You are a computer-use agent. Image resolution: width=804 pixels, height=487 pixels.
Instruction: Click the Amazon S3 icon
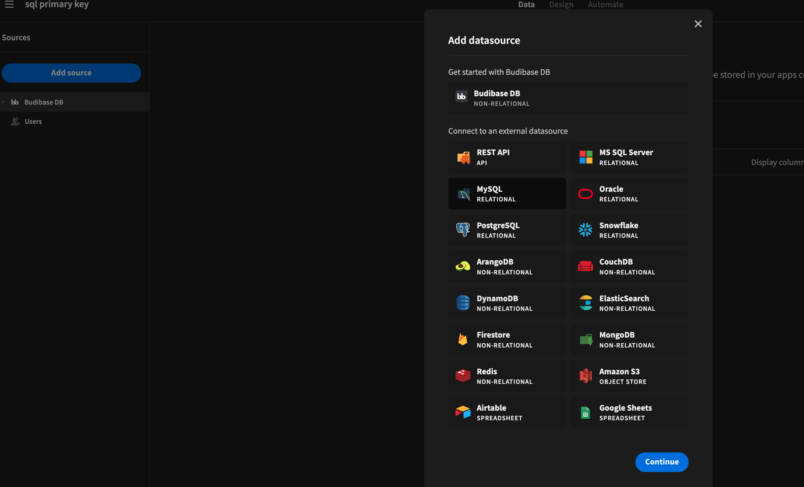click(585, 376)
